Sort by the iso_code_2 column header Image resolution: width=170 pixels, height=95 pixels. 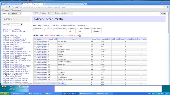click(x=96, y=39)
